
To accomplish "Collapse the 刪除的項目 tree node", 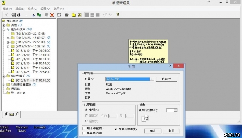I will tap(4, 30).
